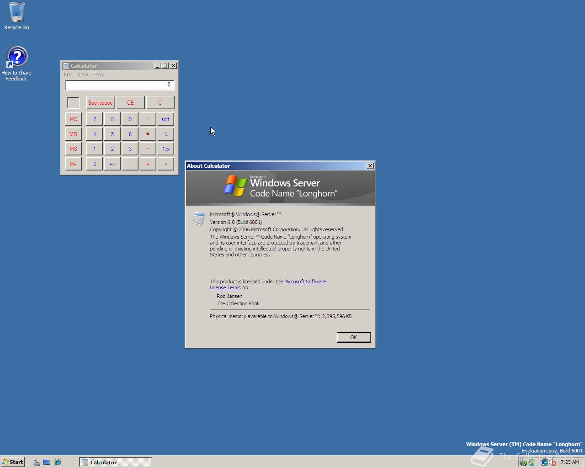Click the memory indicator box
Screen dimensions: 585x468
[x=73, y=103]
